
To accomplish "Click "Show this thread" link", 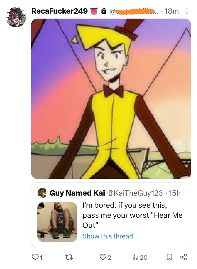I will [x=108, y=236].
